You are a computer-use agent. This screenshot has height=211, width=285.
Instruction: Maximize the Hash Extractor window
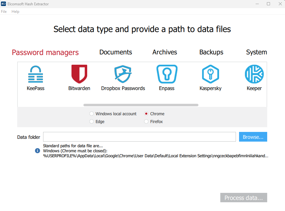pyautogui.click(x=268, y=4)
